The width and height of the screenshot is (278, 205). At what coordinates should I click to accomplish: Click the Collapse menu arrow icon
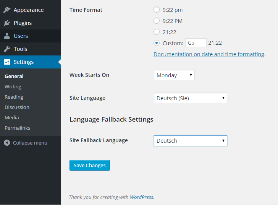pos(7,143)
